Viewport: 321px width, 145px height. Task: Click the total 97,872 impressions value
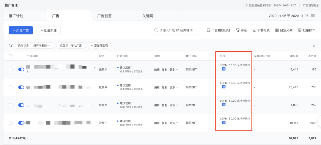click(294, 138)
